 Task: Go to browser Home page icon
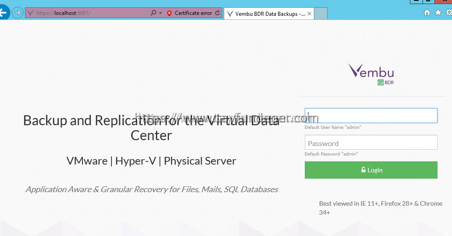pos(427,12)
